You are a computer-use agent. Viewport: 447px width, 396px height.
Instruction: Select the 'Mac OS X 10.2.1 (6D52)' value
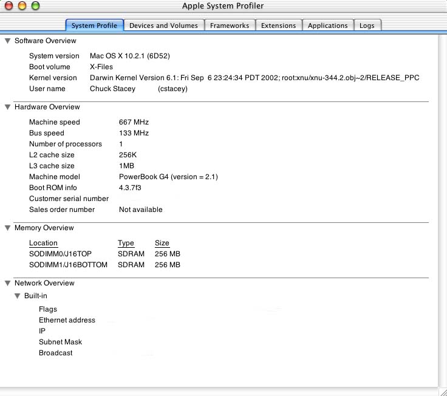click(x=130, y=56)
